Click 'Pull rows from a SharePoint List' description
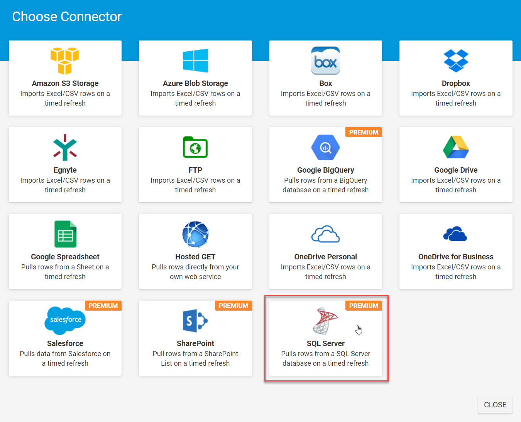This screenshot has width=521, height=422. (x=195, y=358)
